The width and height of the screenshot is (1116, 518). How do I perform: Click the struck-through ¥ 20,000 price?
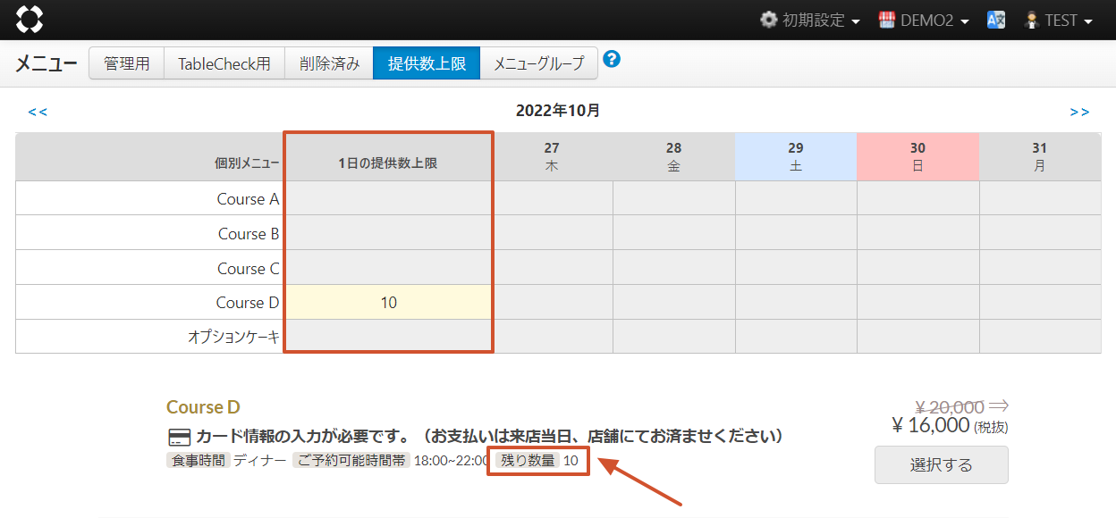tap(950, 406)
